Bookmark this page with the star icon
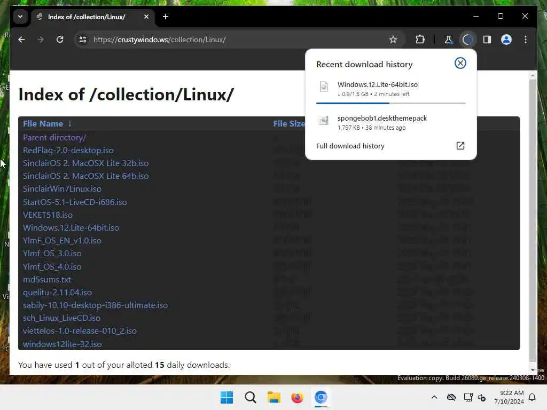Screen dimensions: 547x410 point(393,40)
